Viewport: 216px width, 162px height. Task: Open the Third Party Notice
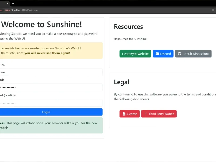pyautogui.click(x=159, y=114)
